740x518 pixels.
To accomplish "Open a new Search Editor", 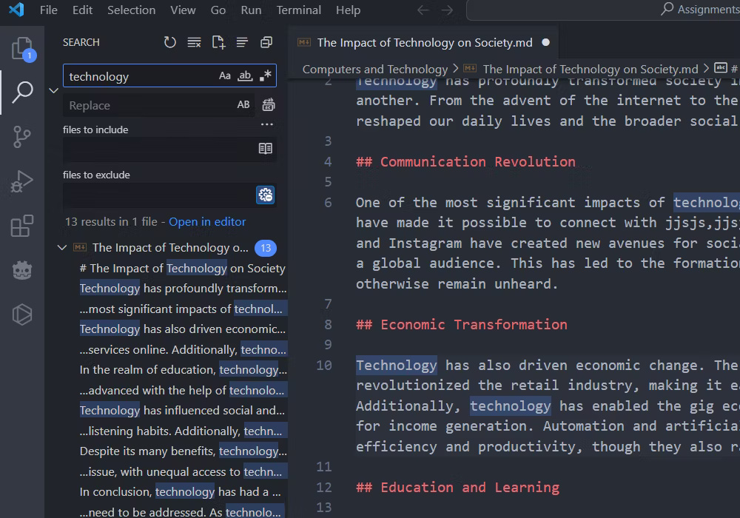I will (218, 42).
